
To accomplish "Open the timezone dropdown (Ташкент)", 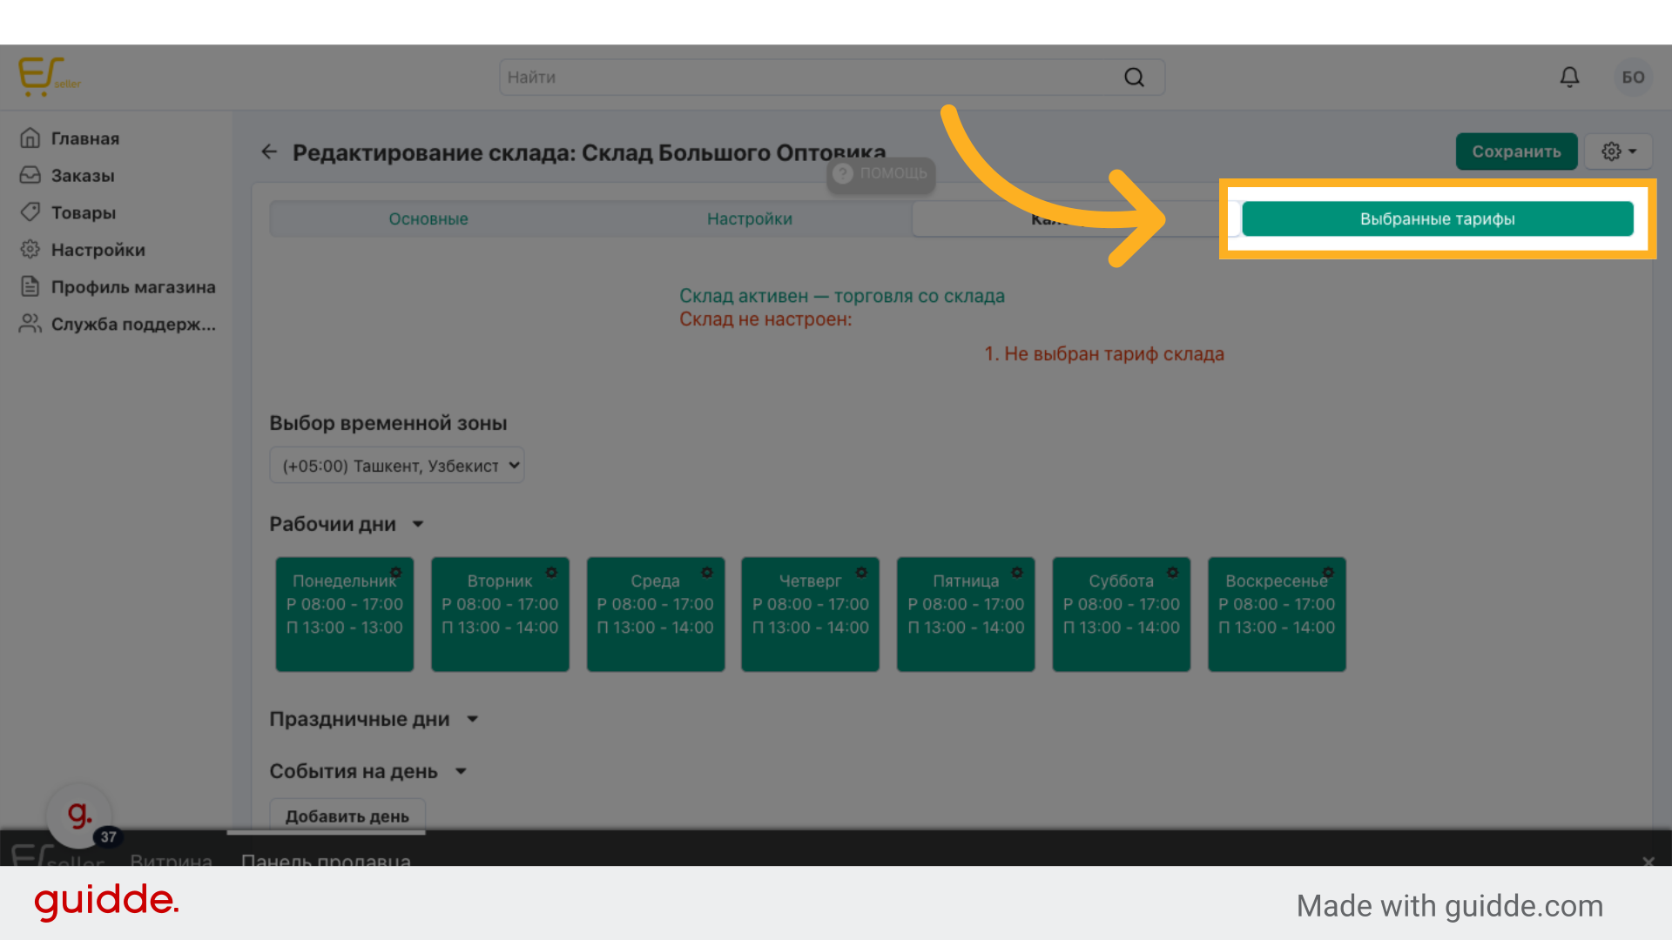I will point(397,466).
